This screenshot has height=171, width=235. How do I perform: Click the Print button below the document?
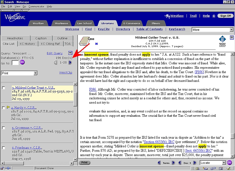point(84,163)
